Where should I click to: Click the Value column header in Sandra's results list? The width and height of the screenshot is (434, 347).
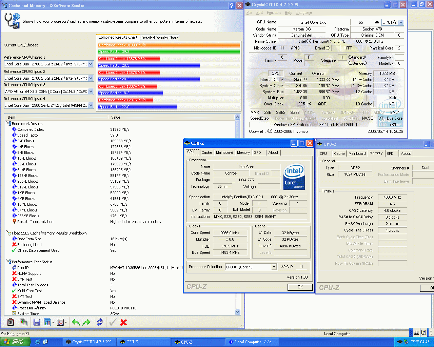click(172, 117)
